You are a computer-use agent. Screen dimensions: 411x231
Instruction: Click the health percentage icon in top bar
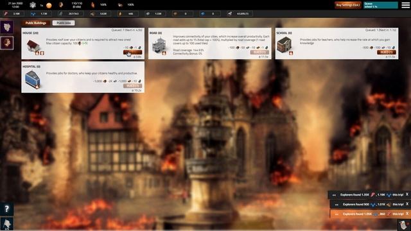point(92,4)
